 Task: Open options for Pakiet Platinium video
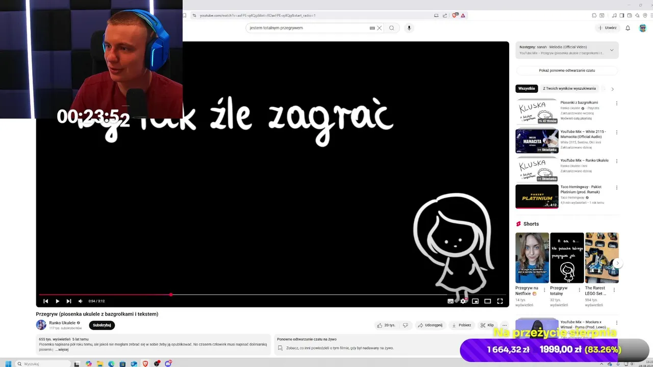616,188
